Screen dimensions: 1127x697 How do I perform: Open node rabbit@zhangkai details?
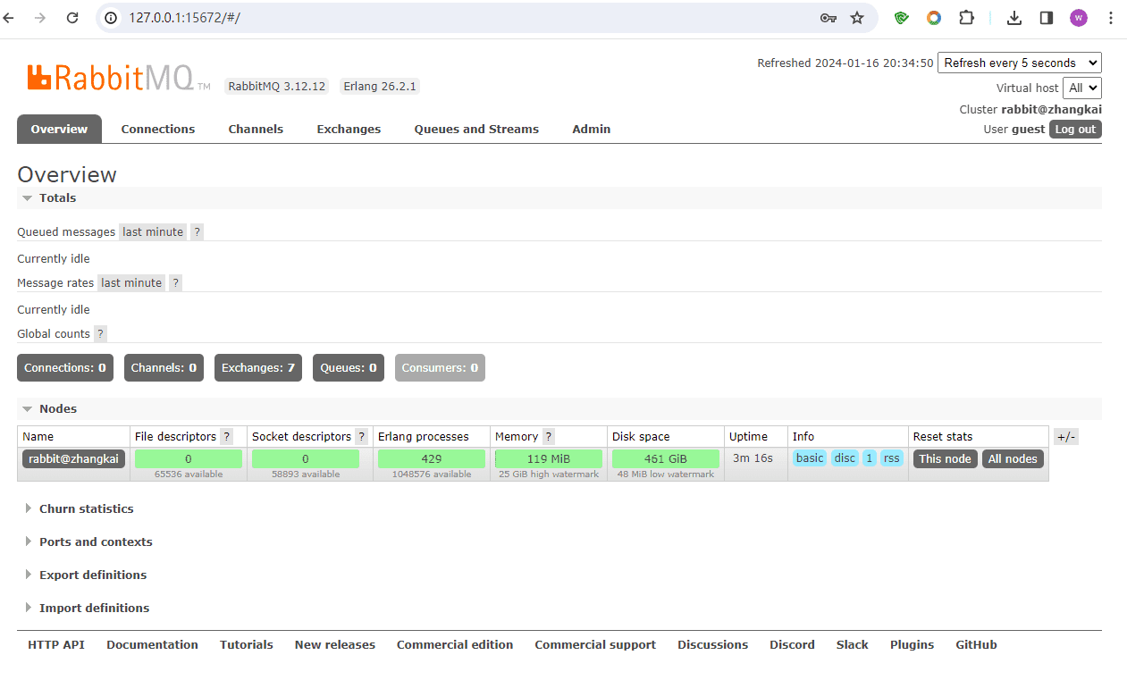pyautogui.click(x=73, y=458)
